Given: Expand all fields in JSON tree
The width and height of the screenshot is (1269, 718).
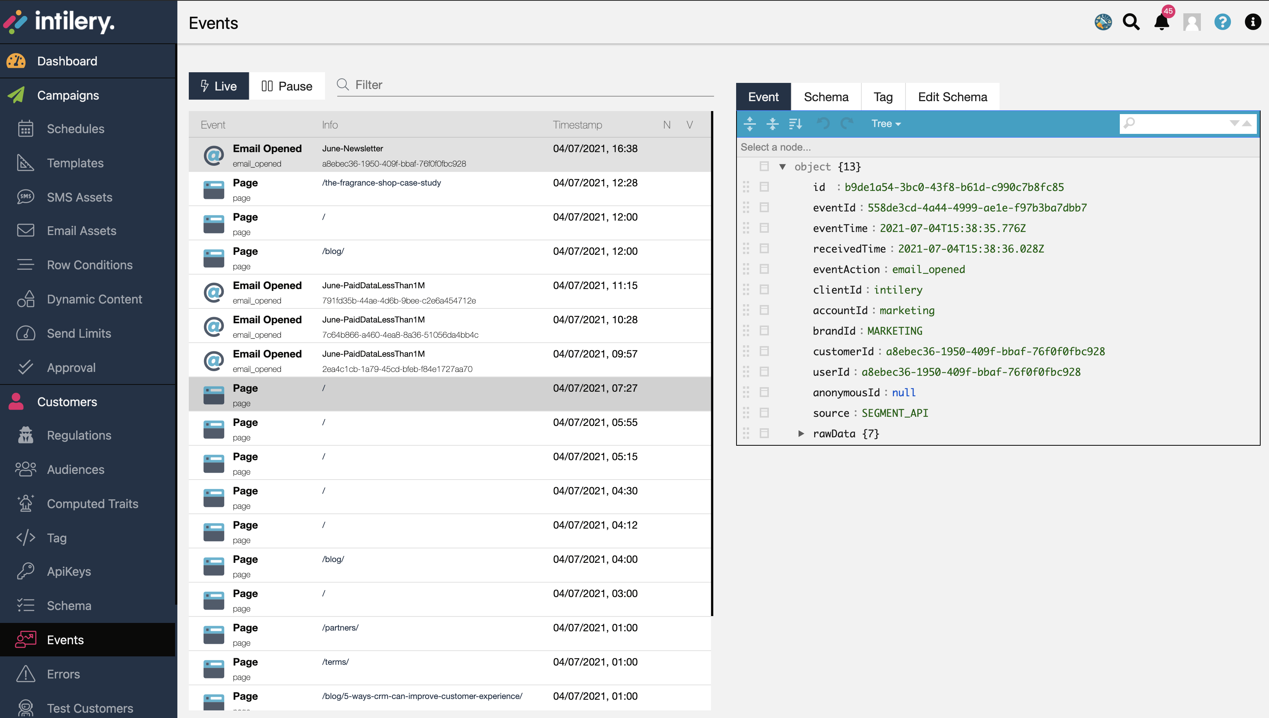Looking at the screenshot, I should 749,124.
